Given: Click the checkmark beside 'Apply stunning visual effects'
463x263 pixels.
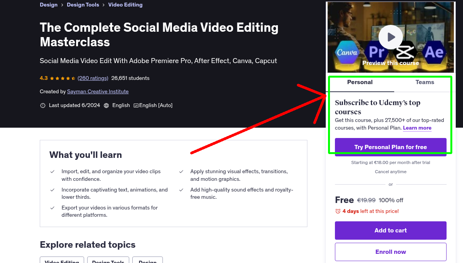Looking at the screenshot, I should point(181,172).
